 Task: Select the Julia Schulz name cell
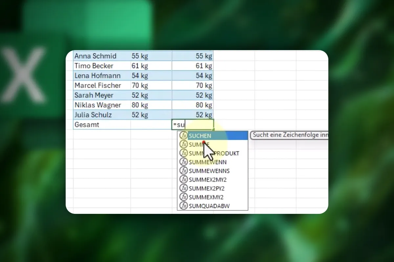102,115
